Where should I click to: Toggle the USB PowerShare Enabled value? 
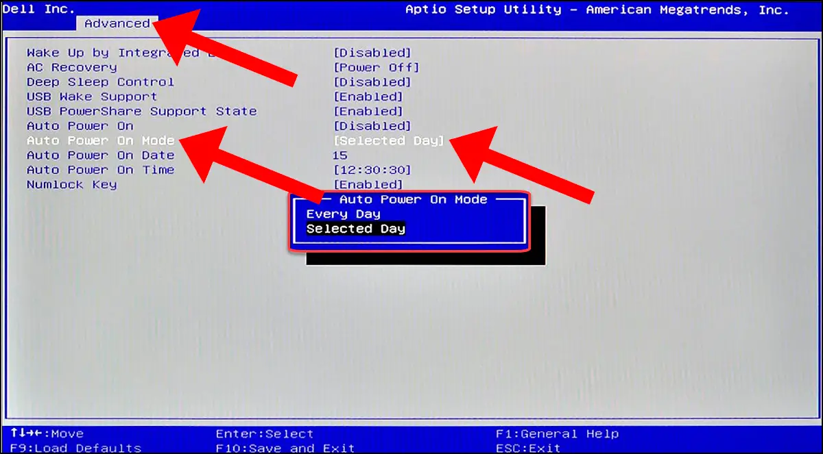click(368, 111)
